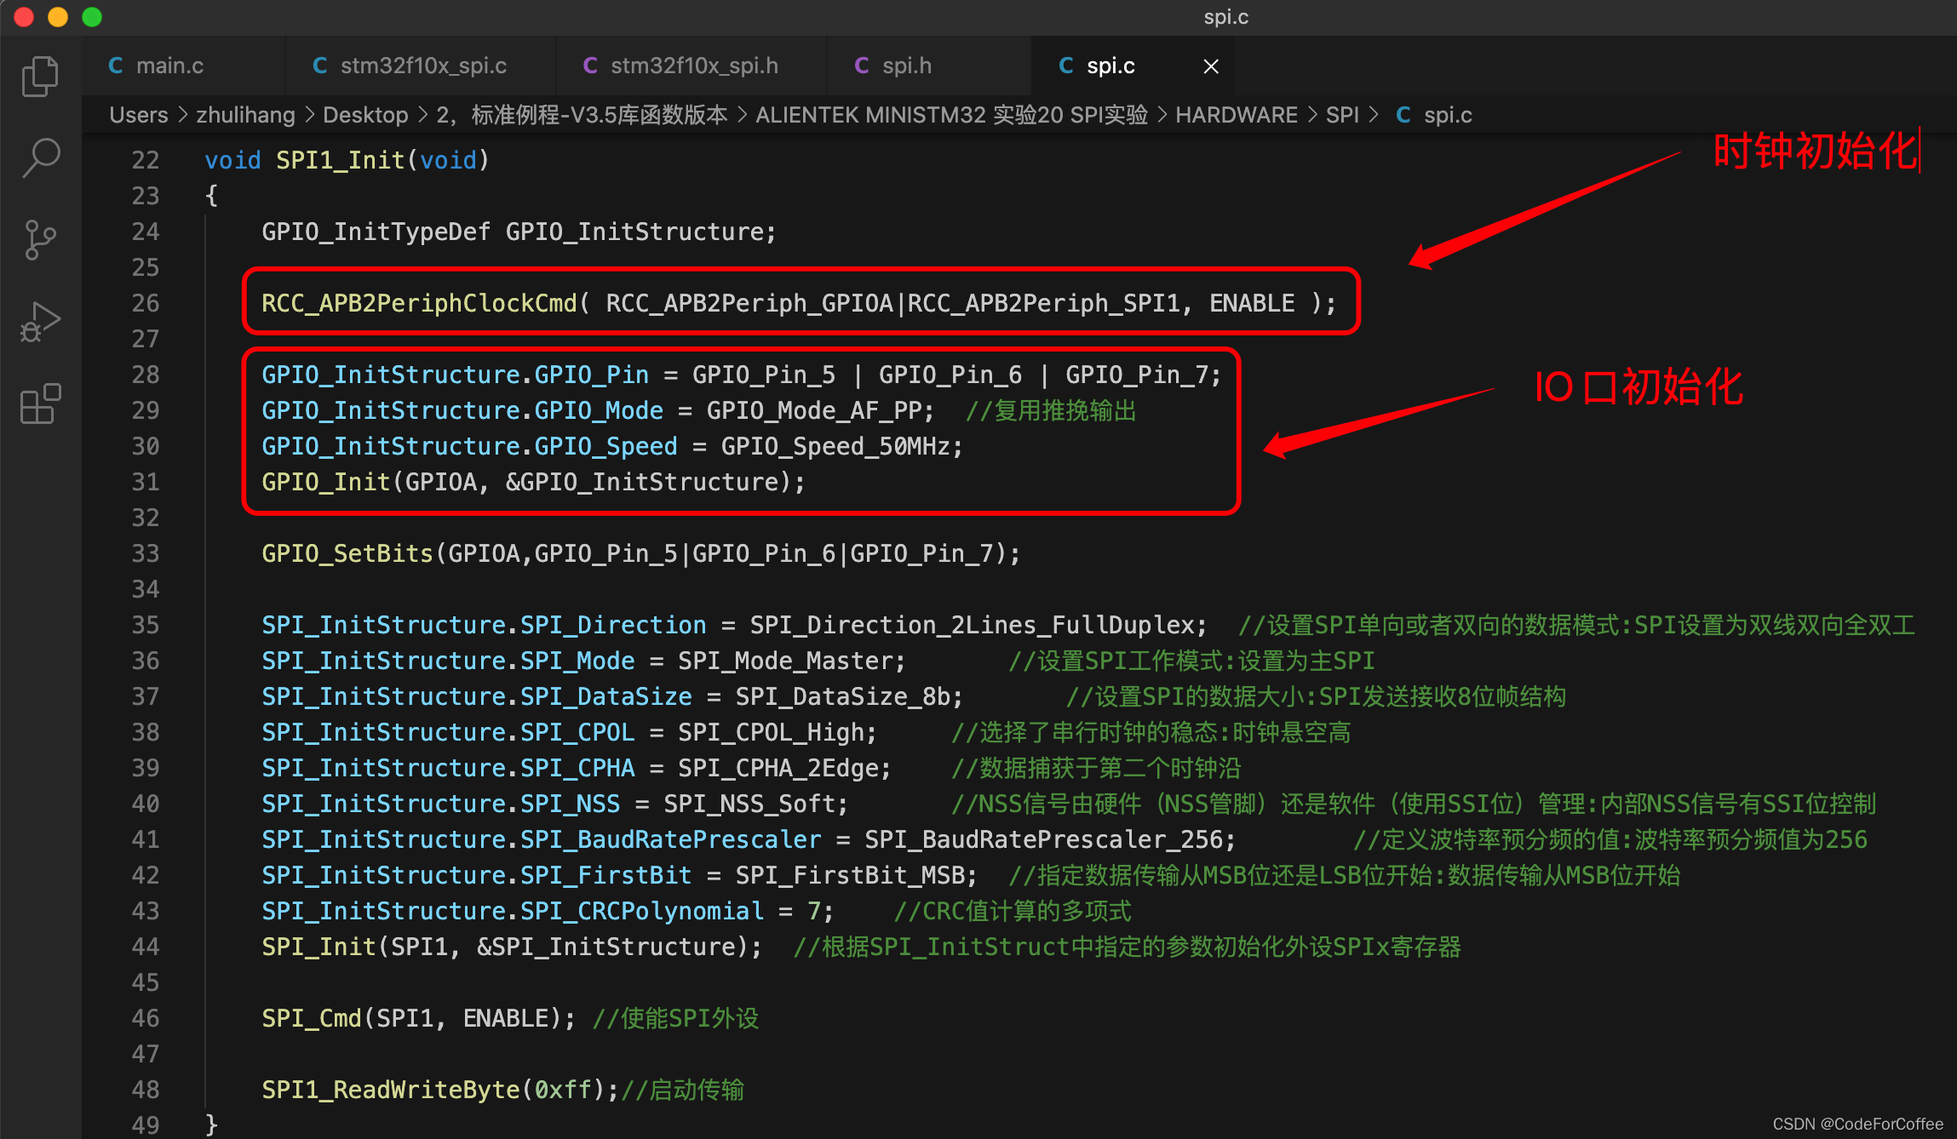This screenshot has width=1957, height=1139.
Task: Click the C language icon on the spi.c tab
Action: 1065,65
